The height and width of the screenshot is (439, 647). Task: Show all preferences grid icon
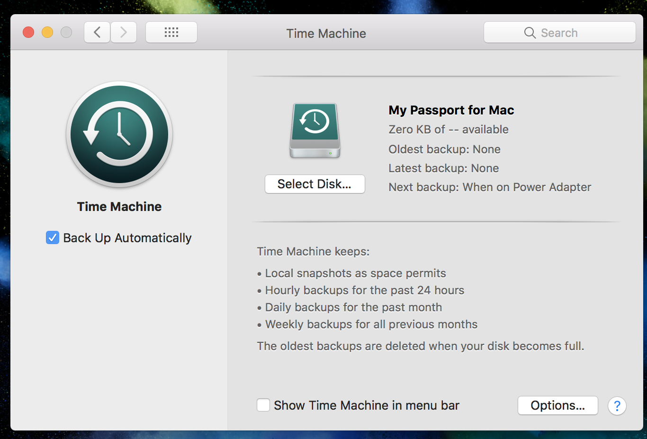coord(171,32)
